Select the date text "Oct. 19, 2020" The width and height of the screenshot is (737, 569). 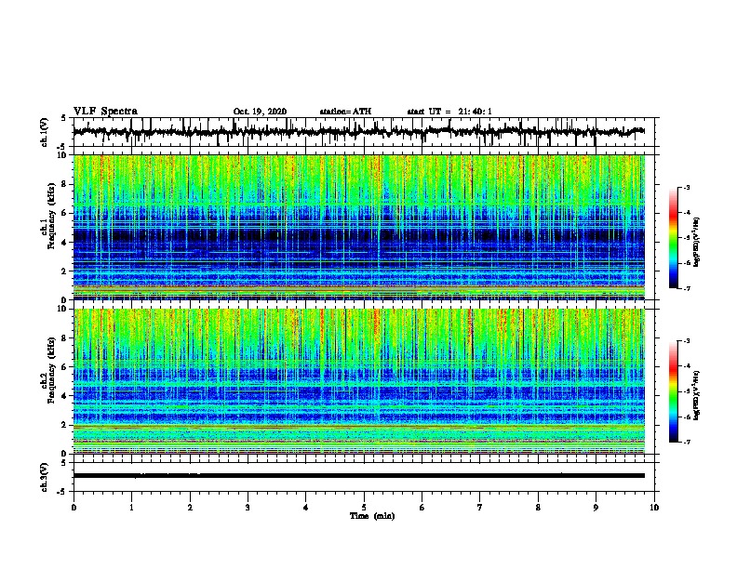tap(260, 112)
